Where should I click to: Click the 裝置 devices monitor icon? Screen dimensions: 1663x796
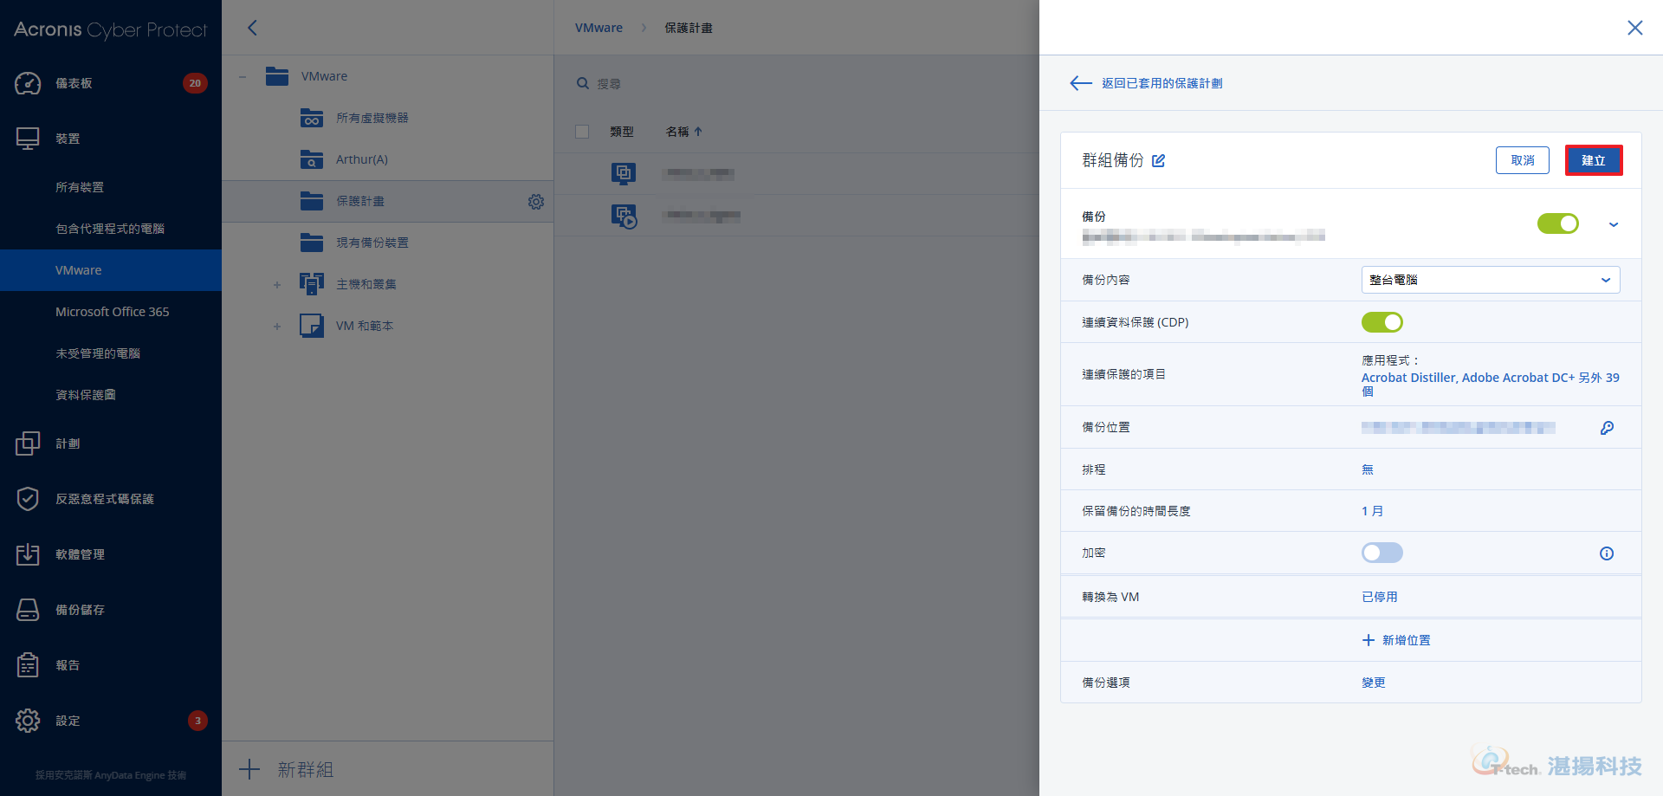28,139
